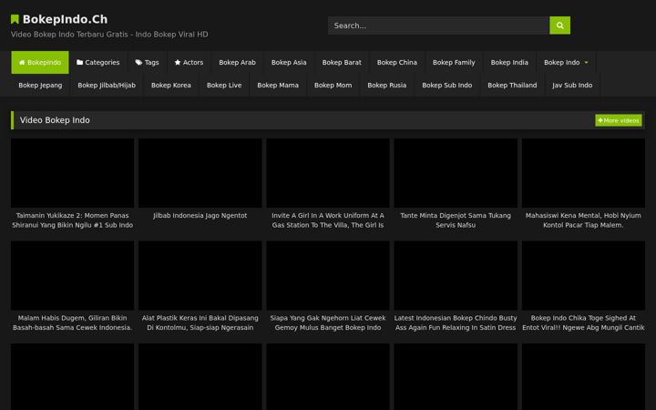The width and height of the screenshot is (656, 410).
Task: Focus the Search input field
Action: click(x=438, y=26)
